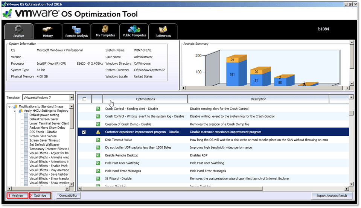Collapse Apply HKCU Settings to Registry node
This screenshot has height=208, width=361.
pyautogui.click(x=15, y=111)
